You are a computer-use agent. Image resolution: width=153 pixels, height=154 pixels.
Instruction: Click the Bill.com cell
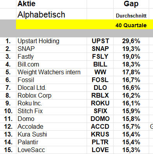[x=52, y=65]
